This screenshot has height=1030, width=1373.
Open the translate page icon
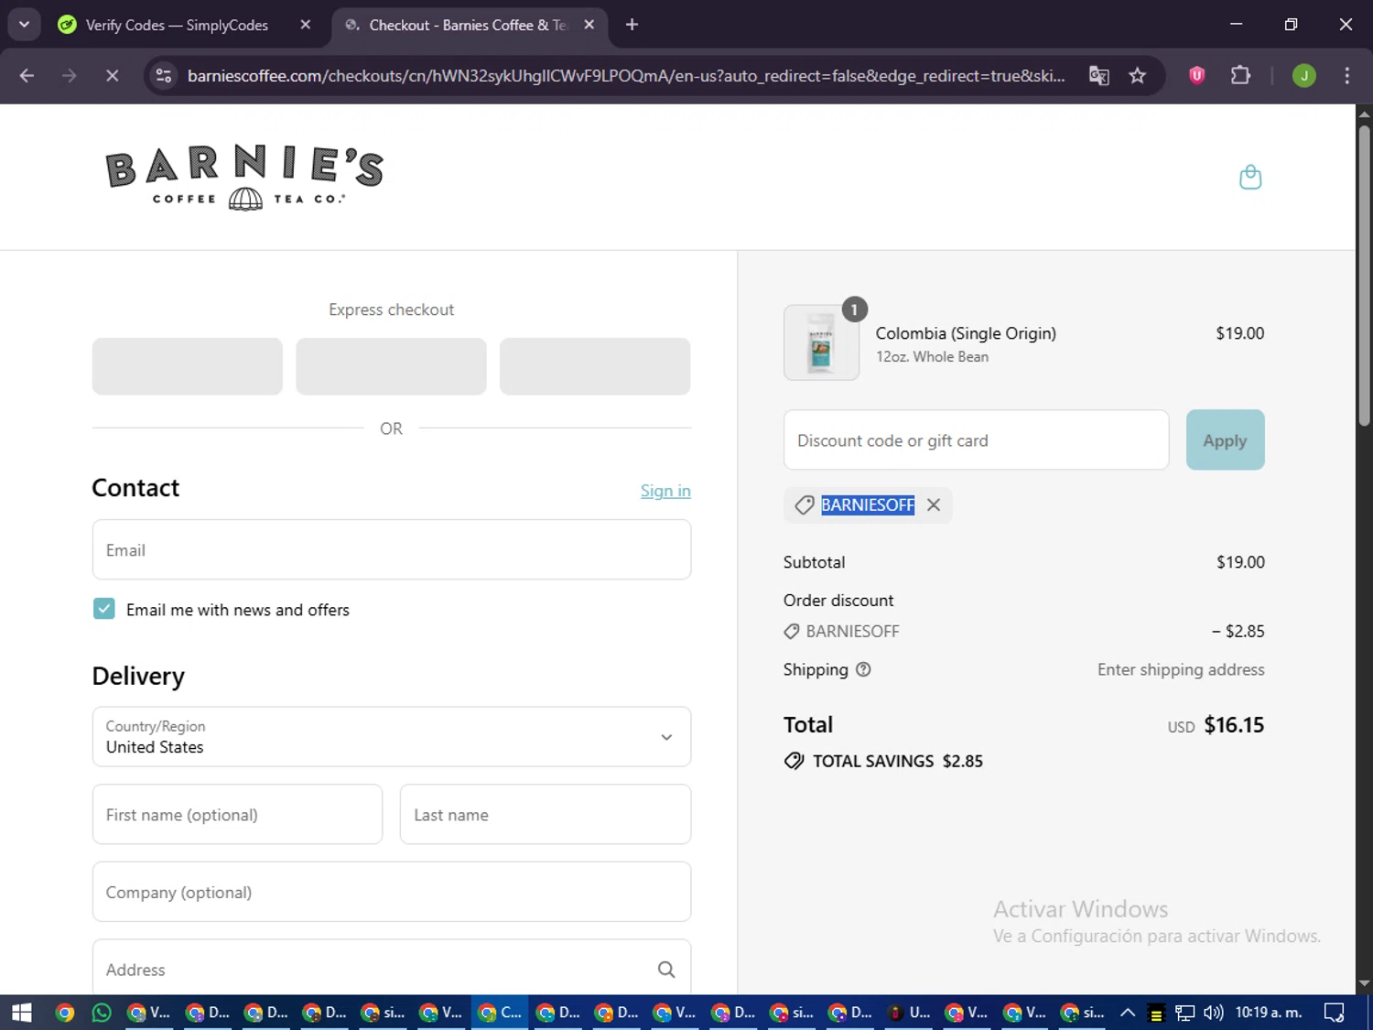coord(1098,75)
